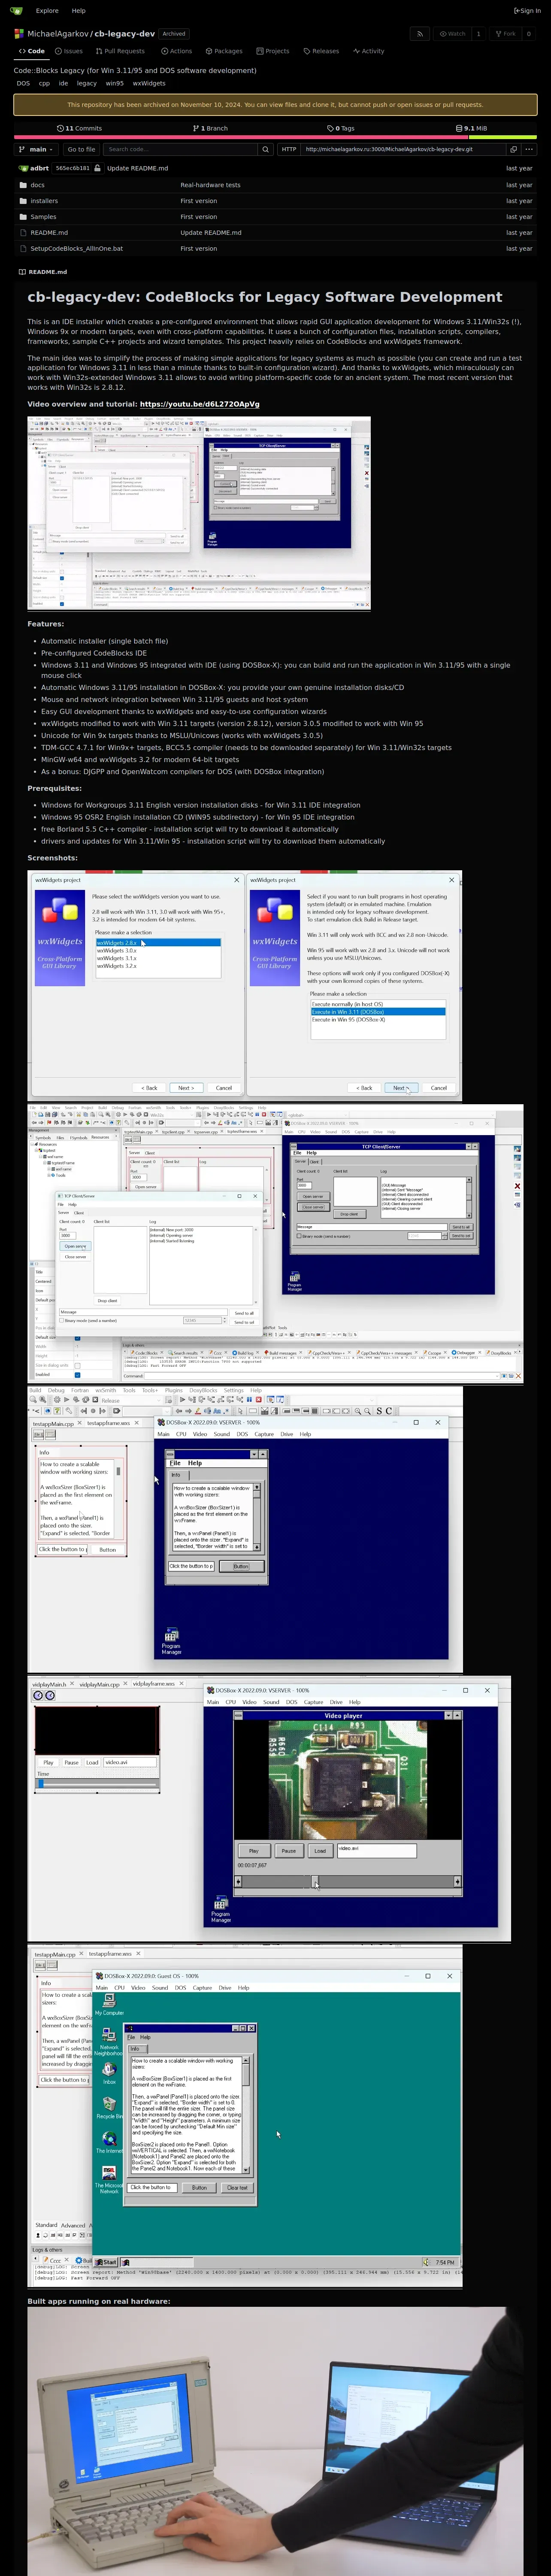Screen dimensions: 551x2576
Task: Open the more operations ellipsis button
Action: [529, 149]
